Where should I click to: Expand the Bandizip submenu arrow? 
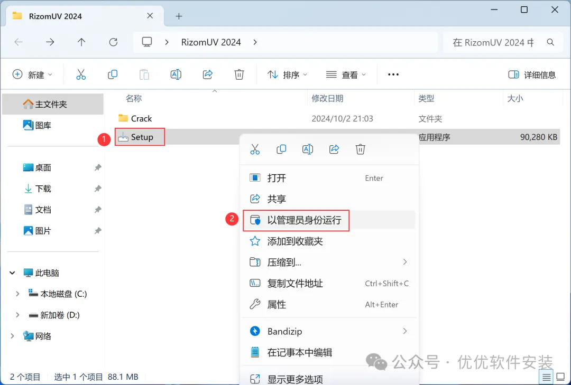point(404,331)
